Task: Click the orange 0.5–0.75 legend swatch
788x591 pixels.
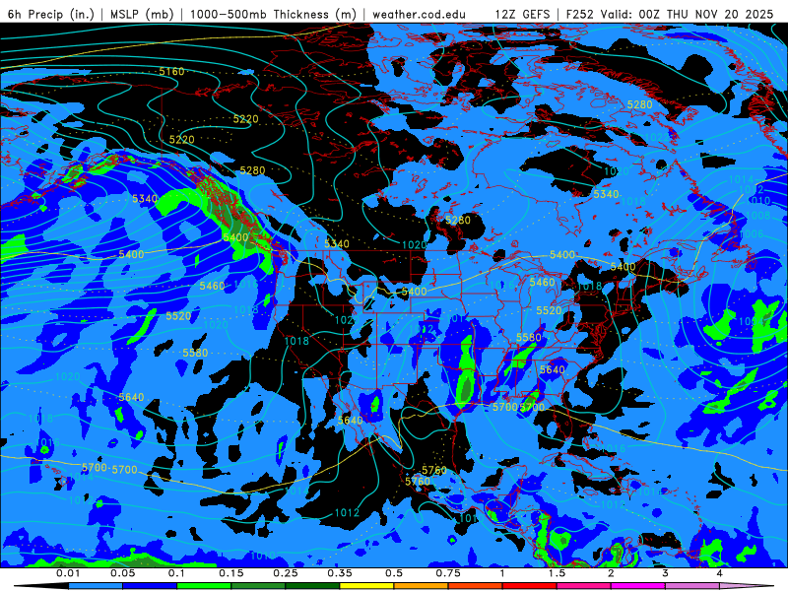Action: [422, 586]
